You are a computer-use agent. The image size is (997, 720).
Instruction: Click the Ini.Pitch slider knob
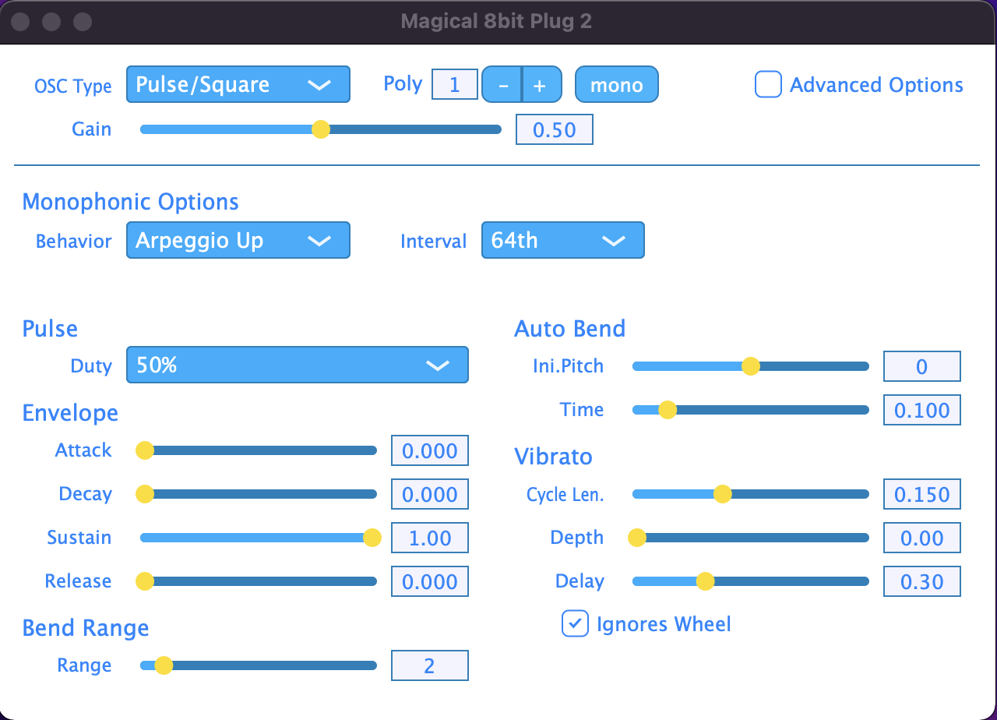750,366
